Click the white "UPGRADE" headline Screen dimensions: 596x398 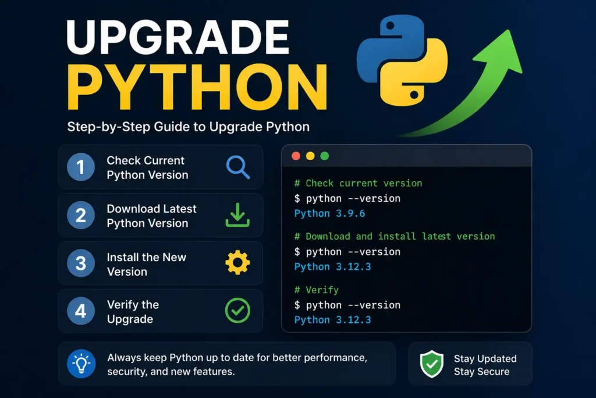(x=178, y=37)
